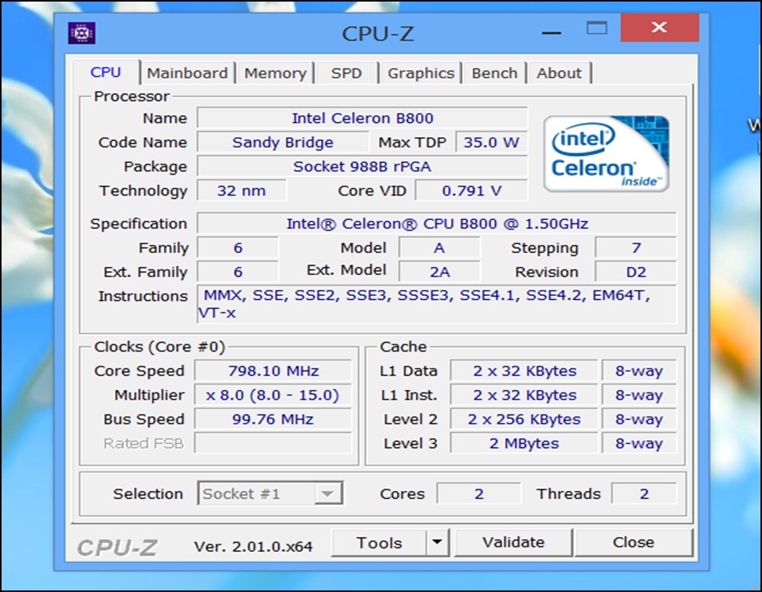Go to the Graphics tab
This screenshot has height=592, width=762.
[421, 74]
